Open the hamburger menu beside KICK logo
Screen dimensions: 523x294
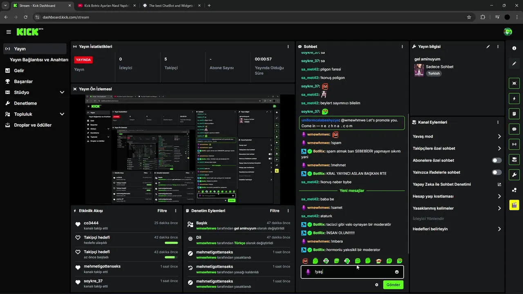pyautogui.click(x=9, y=32)
